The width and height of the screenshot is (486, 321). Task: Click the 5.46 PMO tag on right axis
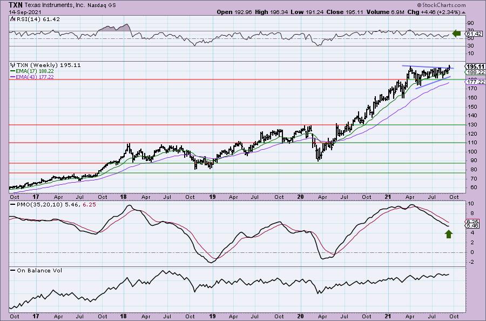473,226
